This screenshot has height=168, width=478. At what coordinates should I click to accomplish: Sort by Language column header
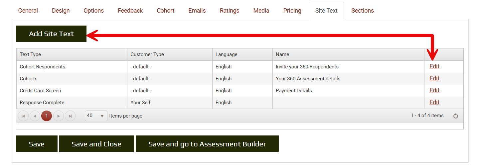coord(226,54)
